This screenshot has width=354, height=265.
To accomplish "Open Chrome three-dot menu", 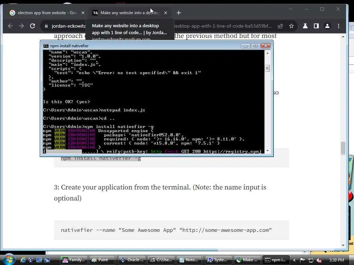I will click(x=338, y=26).
